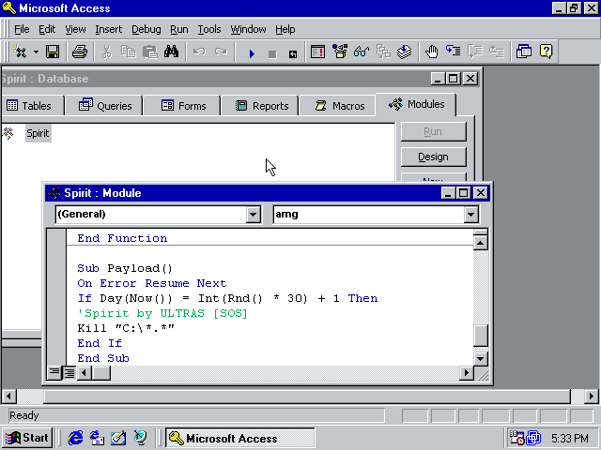The height and width of the screenshot is (450, 601).
Task: Switch to the Queries tab
Action: point(104,106)
